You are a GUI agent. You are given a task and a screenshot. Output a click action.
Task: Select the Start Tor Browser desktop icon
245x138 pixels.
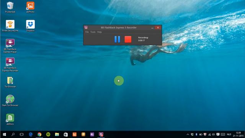pos(10,100)
